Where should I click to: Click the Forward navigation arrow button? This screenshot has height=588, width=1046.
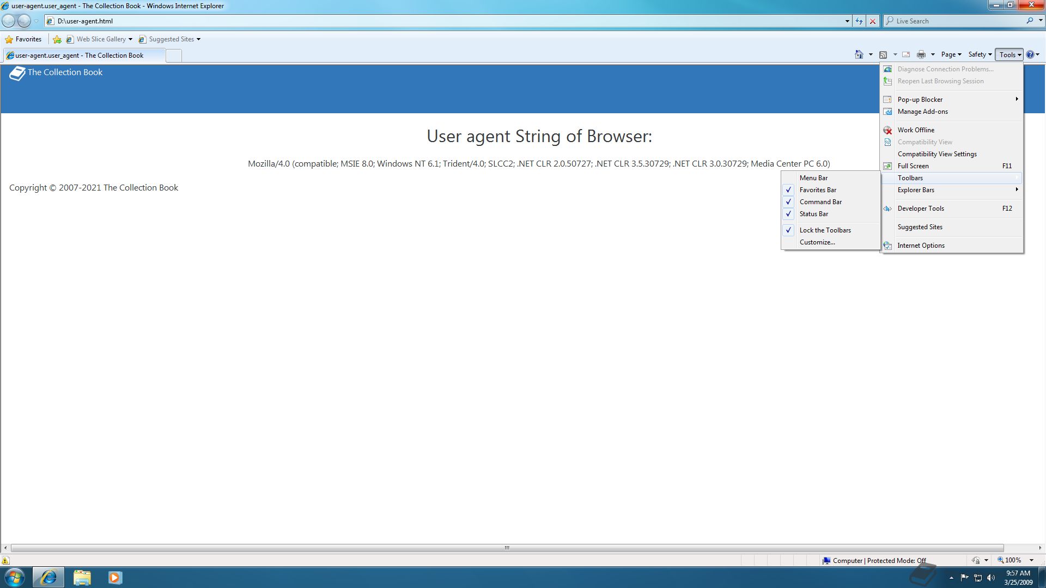tap(24, 21)
